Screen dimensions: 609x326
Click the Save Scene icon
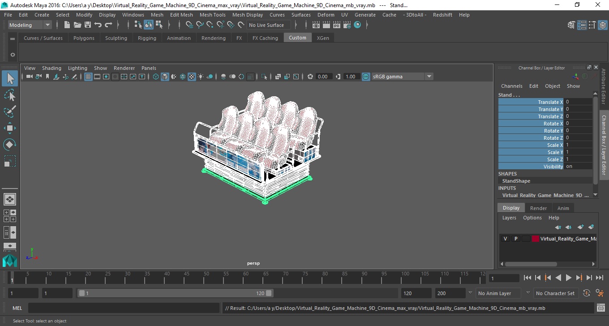[x=88, y=25]
